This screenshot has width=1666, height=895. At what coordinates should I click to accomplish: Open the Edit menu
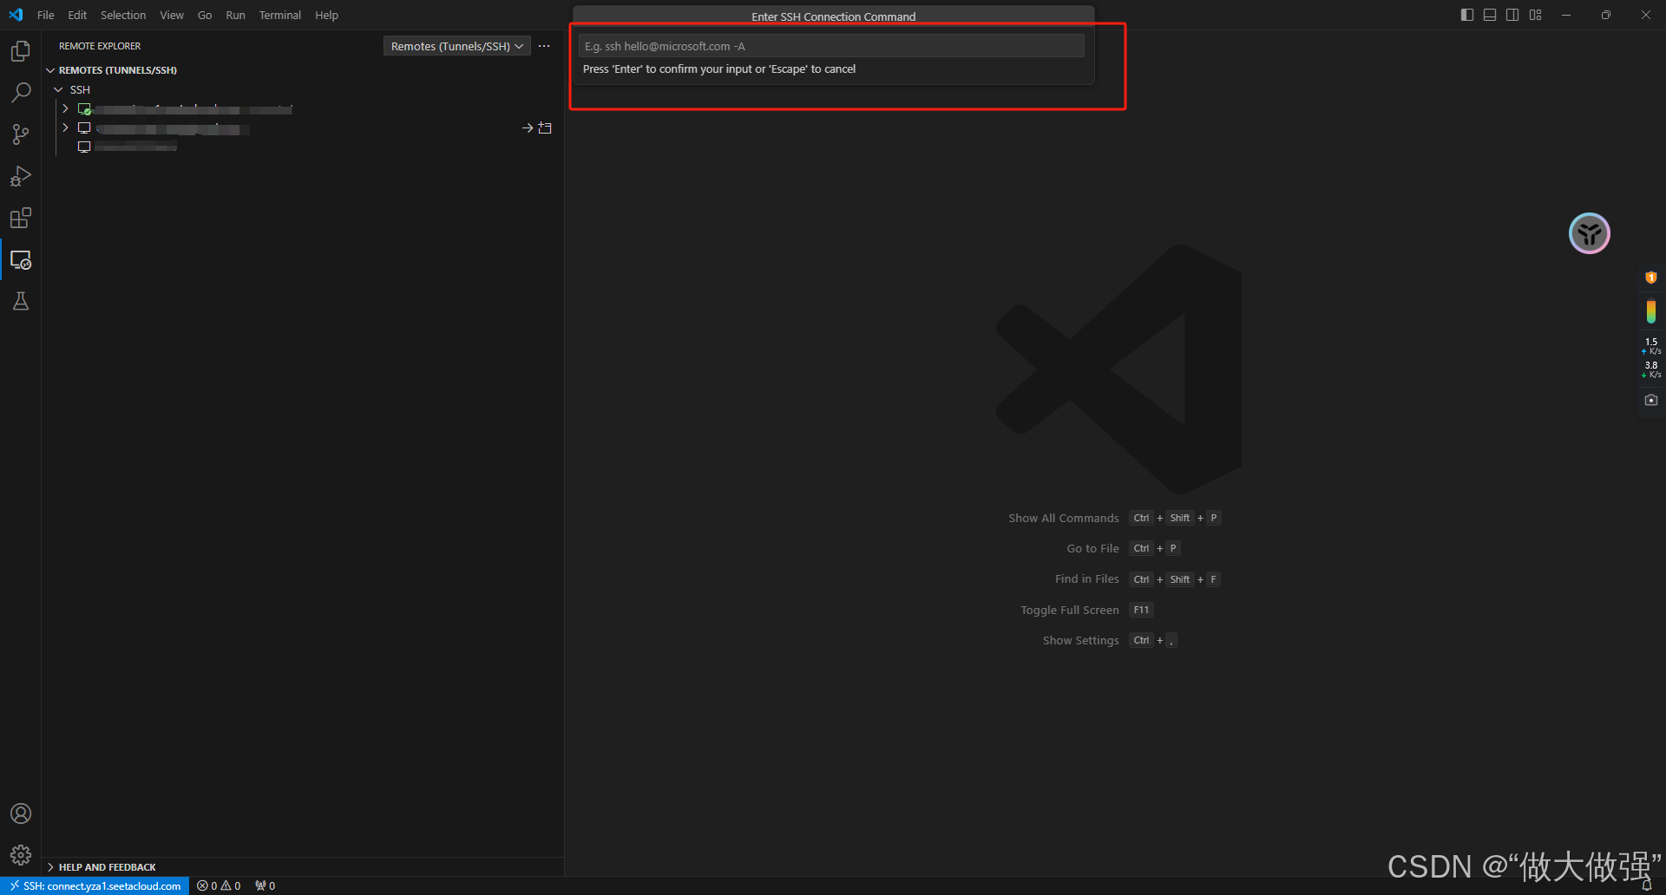tap(77, 15)
